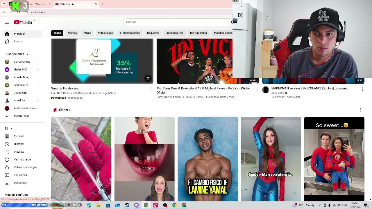Open Tus videos in the sidebar
Viewport: 372px width, 209px height.
click(22, 175)
